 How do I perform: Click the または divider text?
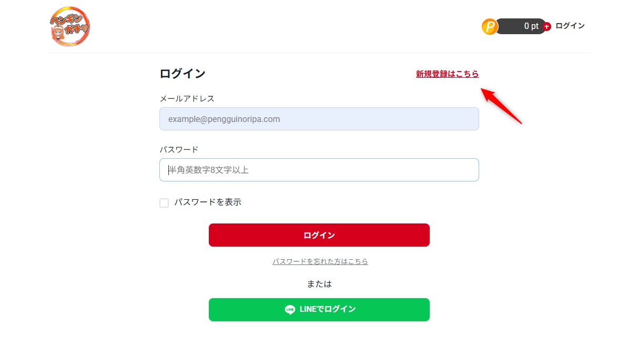pos(319,284)
